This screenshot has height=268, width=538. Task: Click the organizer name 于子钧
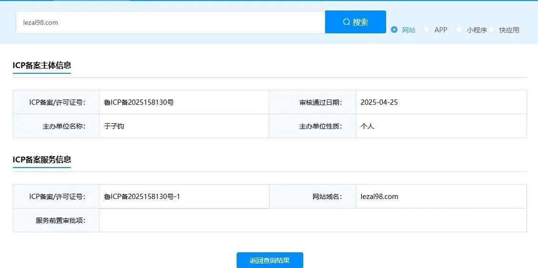114,126
